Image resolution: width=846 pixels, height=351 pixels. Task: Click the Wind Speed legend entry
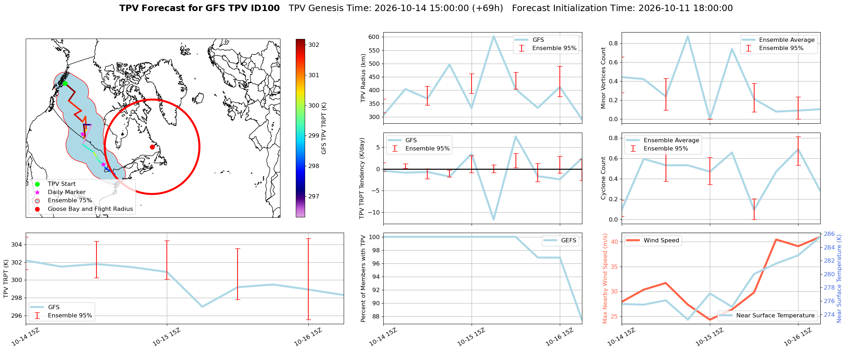(x=653, y=241)
